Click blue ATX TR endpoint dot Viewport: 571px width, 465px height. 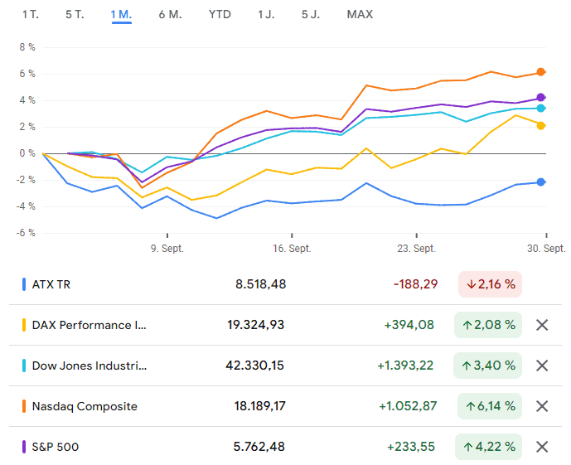541,182
